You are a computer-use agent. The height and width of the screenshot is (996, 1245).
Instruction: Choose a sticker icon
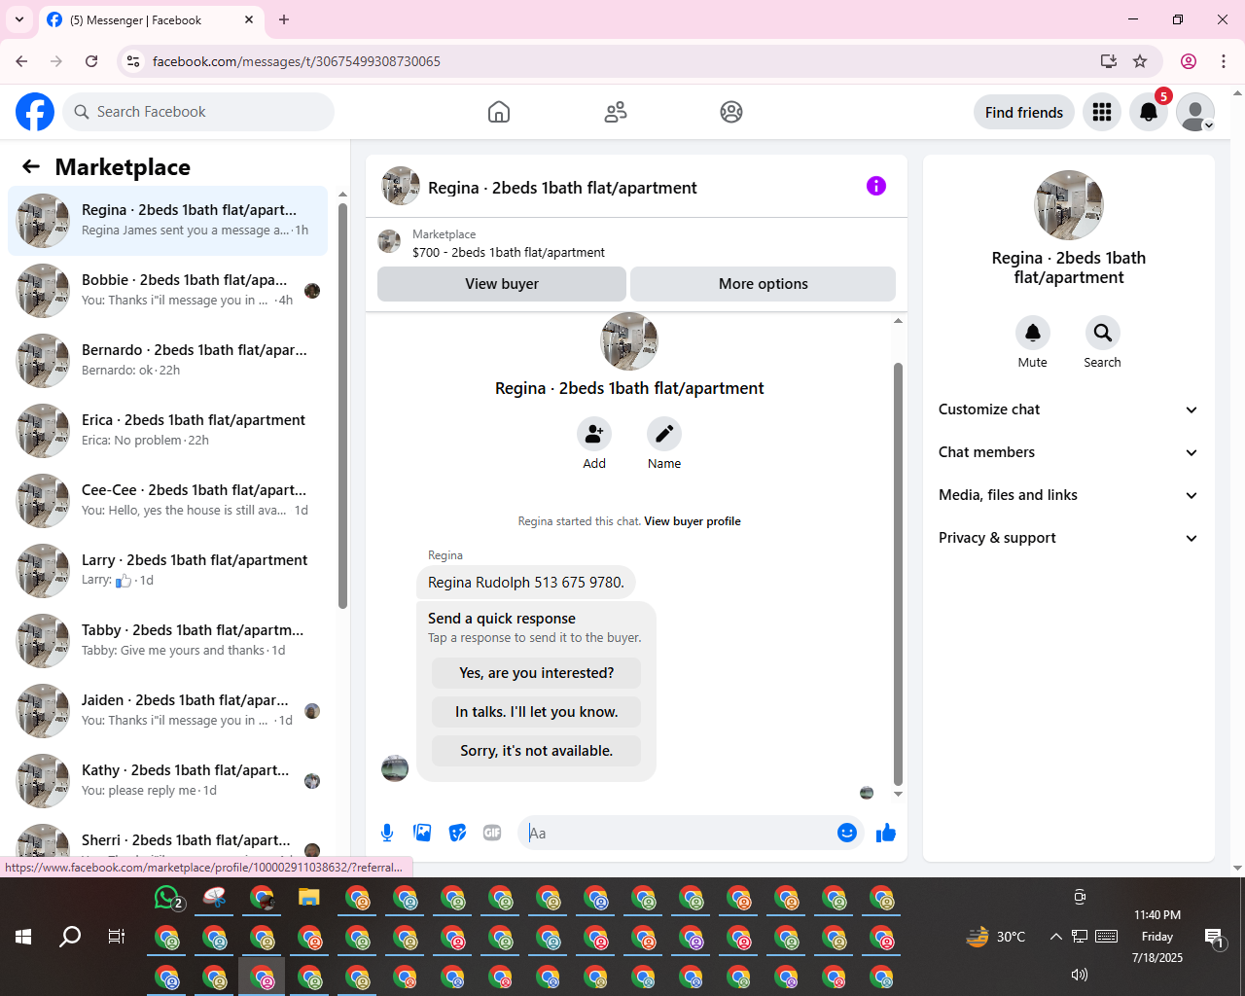point(457,833)
